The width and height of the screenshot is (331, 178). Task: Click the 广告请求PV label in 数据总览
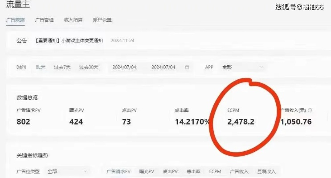click(29, 110)
